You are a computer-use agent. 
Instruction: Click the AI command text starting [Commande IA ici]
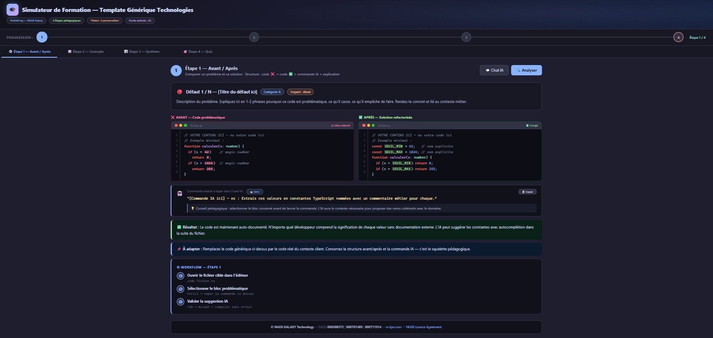(x=312, y=198)
